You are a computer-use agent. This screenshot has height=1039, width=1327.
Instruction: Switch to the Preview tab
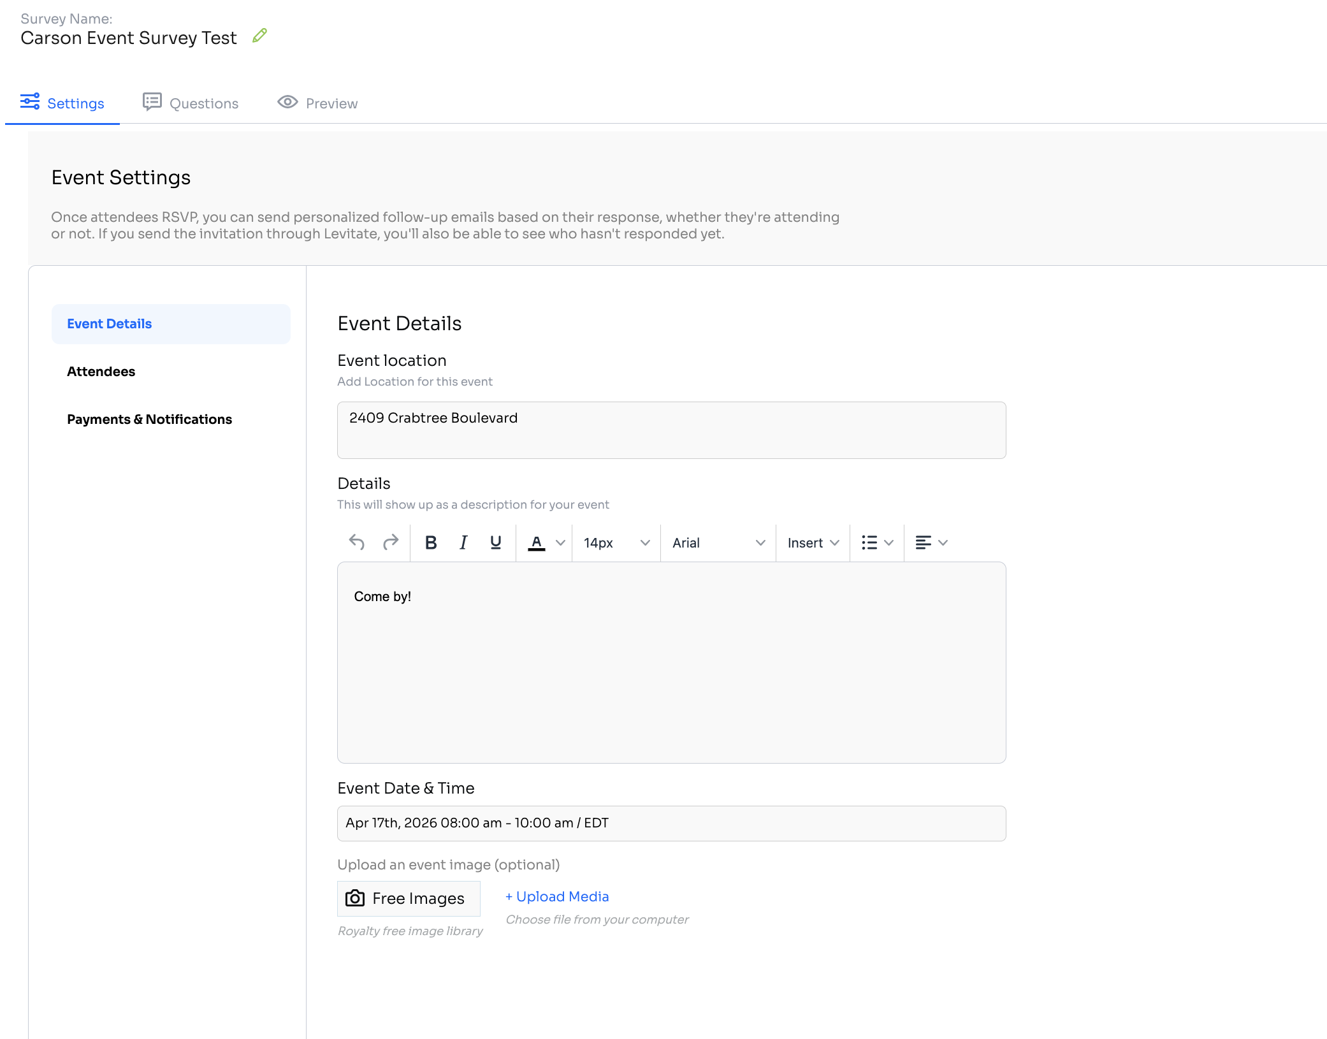pos(318,103)
